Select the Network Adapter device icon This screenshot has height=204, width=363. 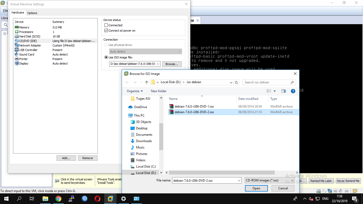[x=17, y=45]
